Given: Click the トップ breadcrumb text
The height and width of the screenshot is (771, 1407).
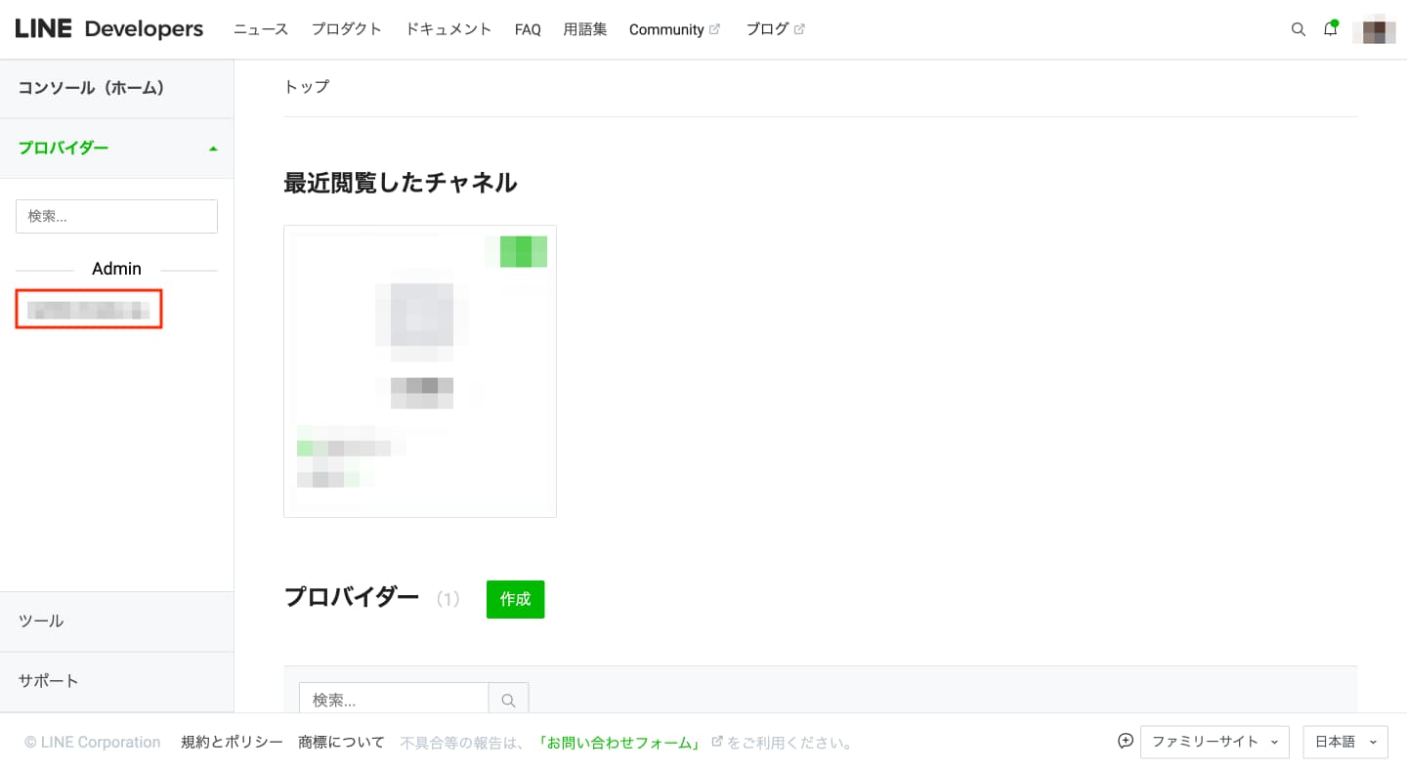Looking at the screenshot, I should [307, 87].
